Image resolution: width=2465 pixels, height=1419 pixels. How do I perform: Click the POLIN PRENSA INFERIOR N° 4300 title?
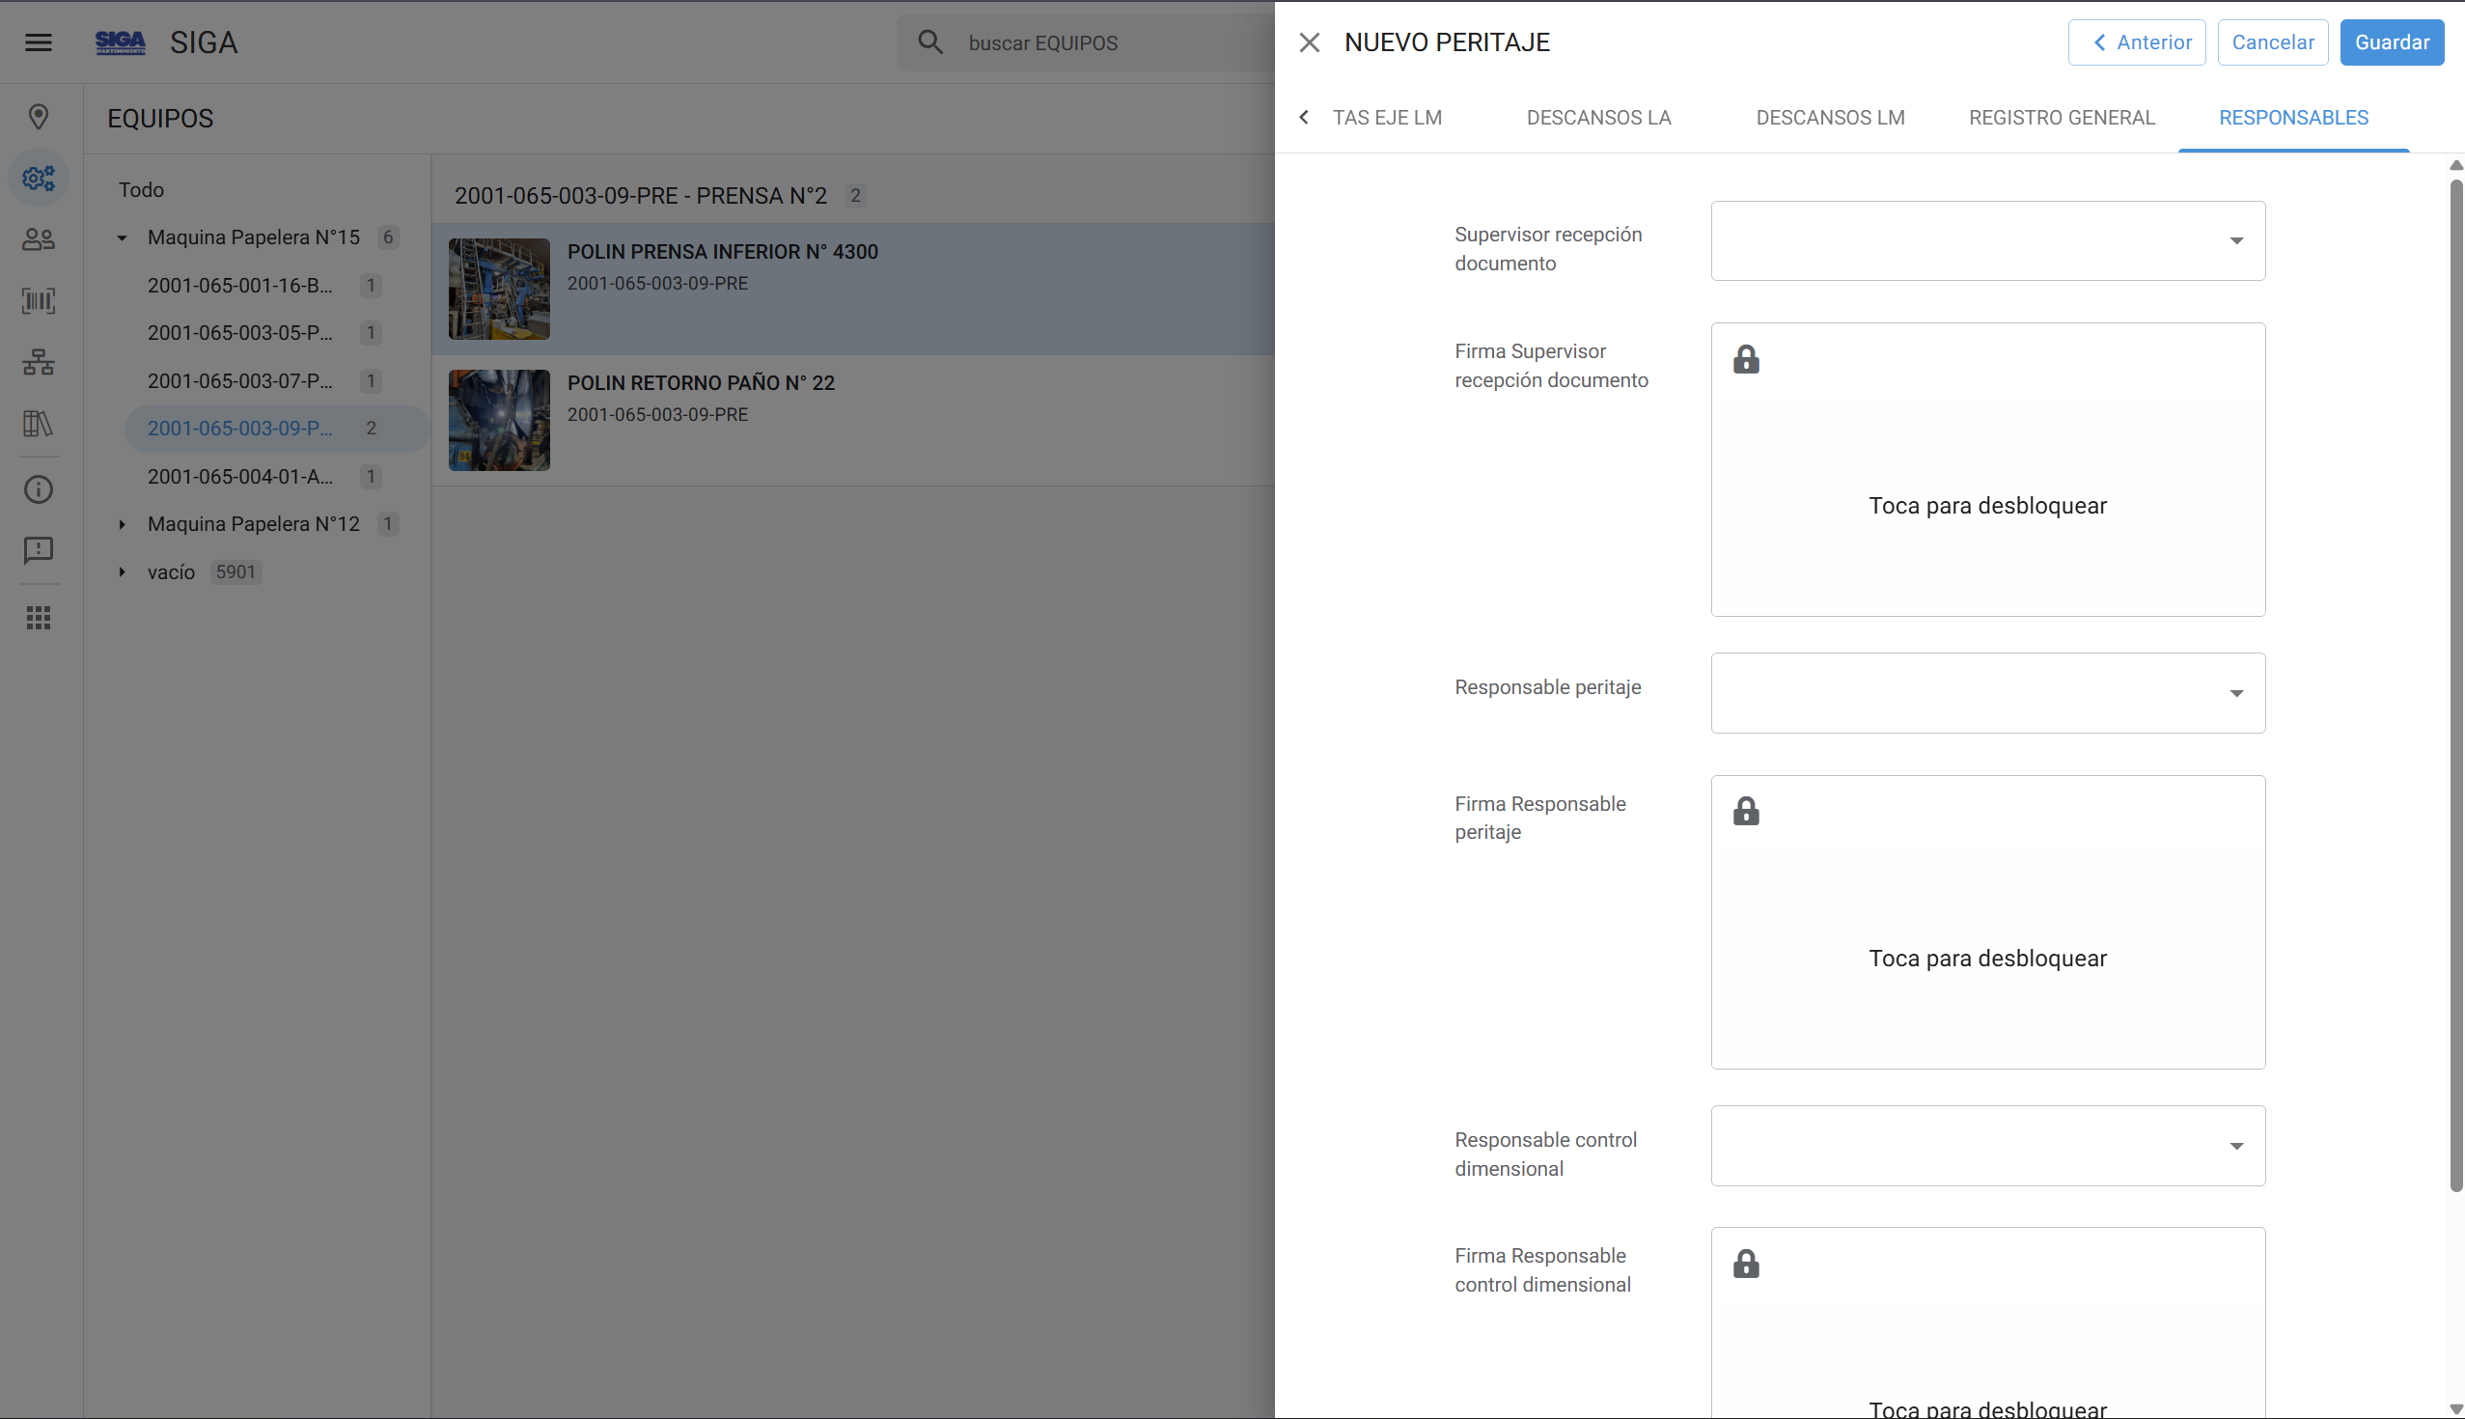click(x=723, y=251)
